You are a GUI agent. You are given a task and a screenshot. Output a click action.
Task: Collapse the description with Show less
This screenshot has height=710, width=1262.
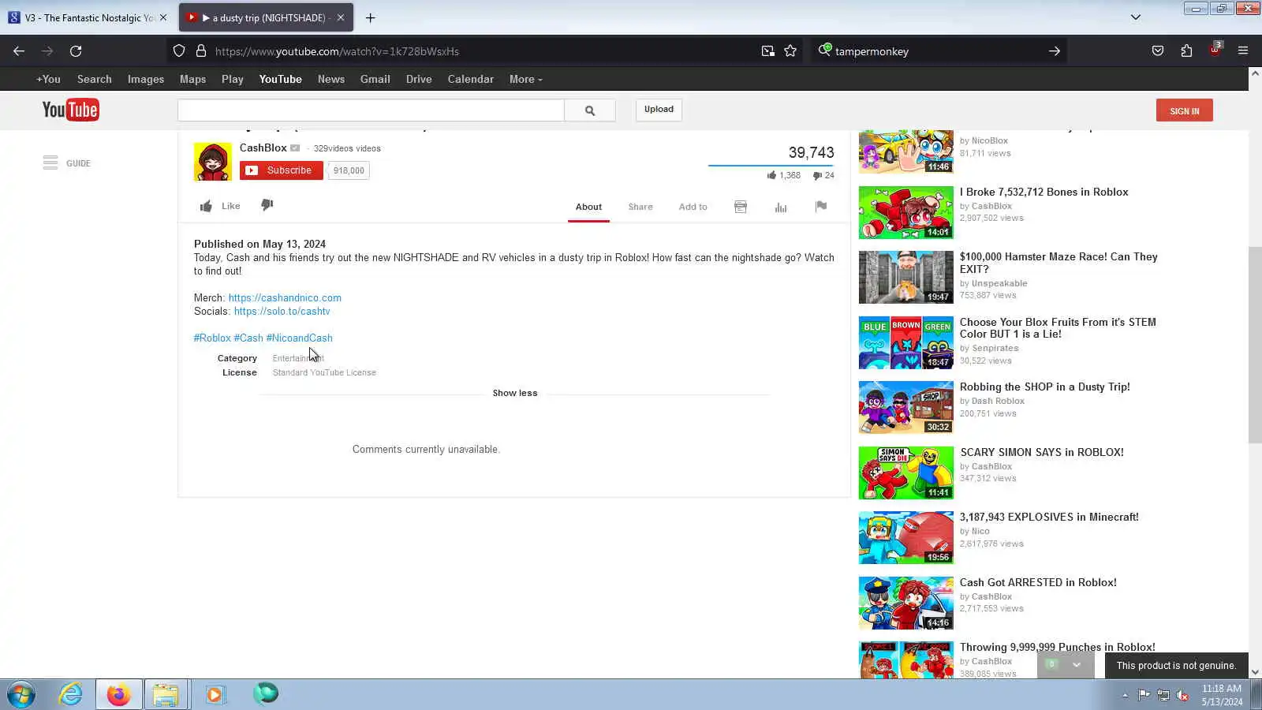coord(515,393)
